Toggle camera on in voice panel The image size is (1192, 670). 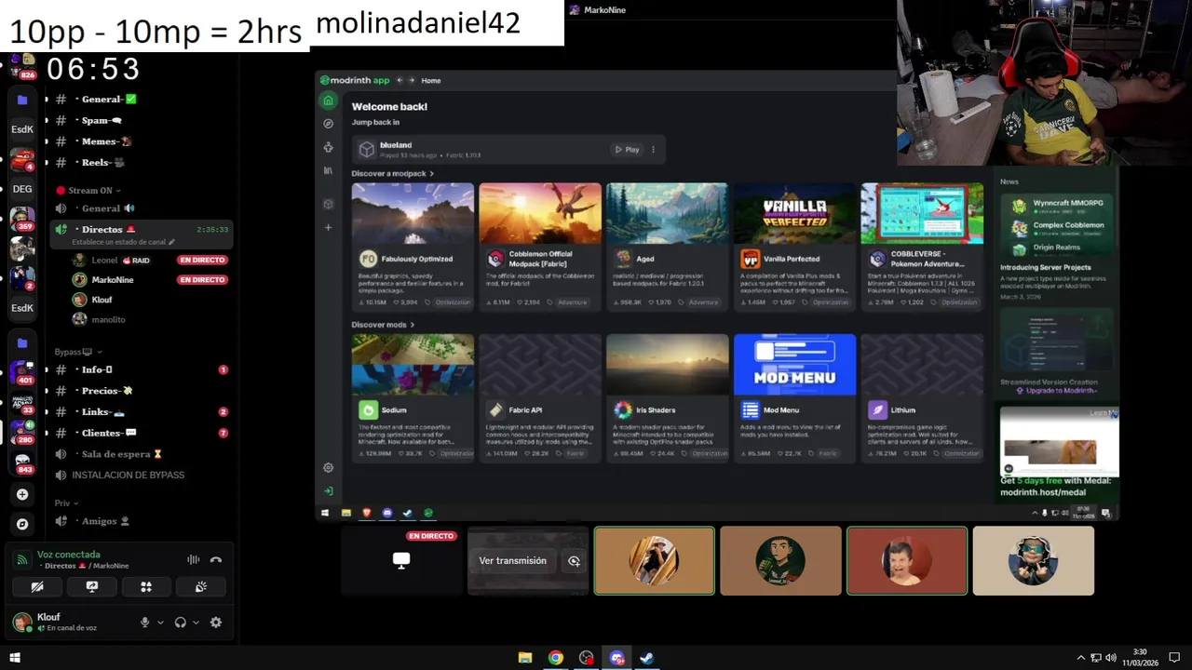pyautogui.click(x=37, y=587)
